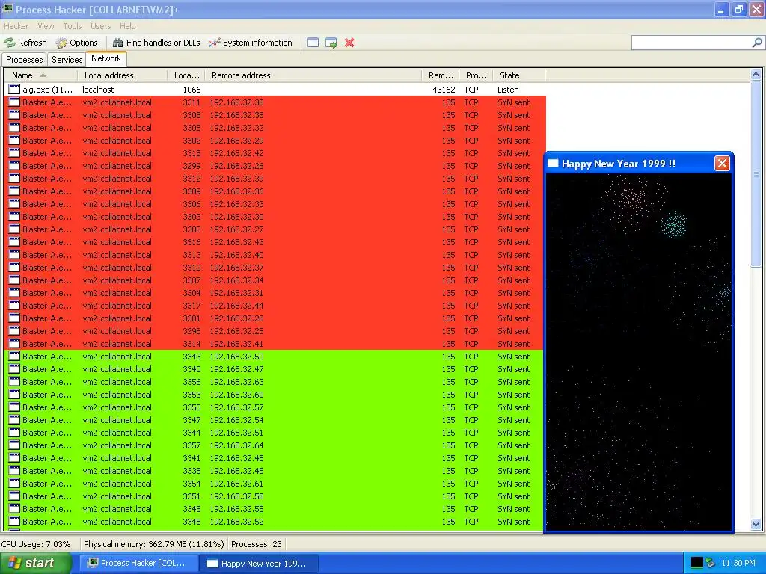This screenshot has width=766, height=574.
Task: Click the vertical scrollbar thumb
Action: [x=756, y=173]
